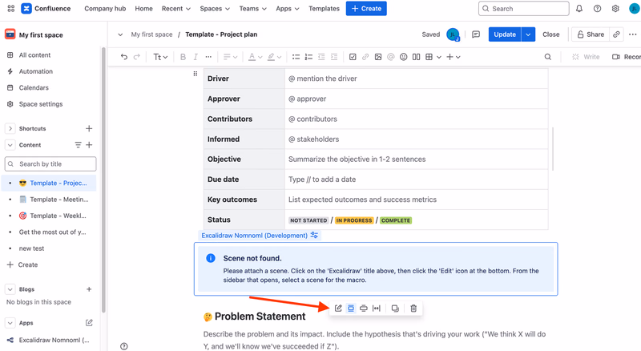Click the indent icon
Image resolution: width=641 pixels, height=351 pixels.
[334, 57]
